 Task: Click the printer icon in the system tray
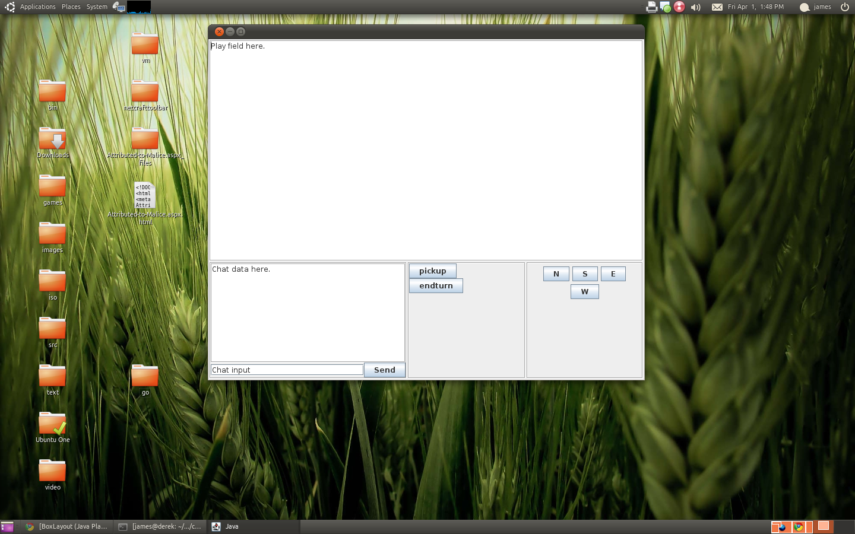[x=651, y=7]
